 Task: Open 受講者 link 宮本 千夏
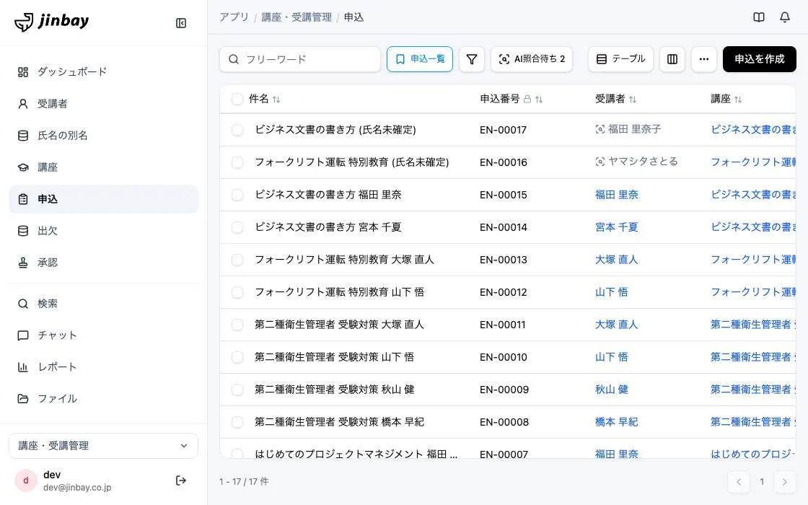pos(616,227)
